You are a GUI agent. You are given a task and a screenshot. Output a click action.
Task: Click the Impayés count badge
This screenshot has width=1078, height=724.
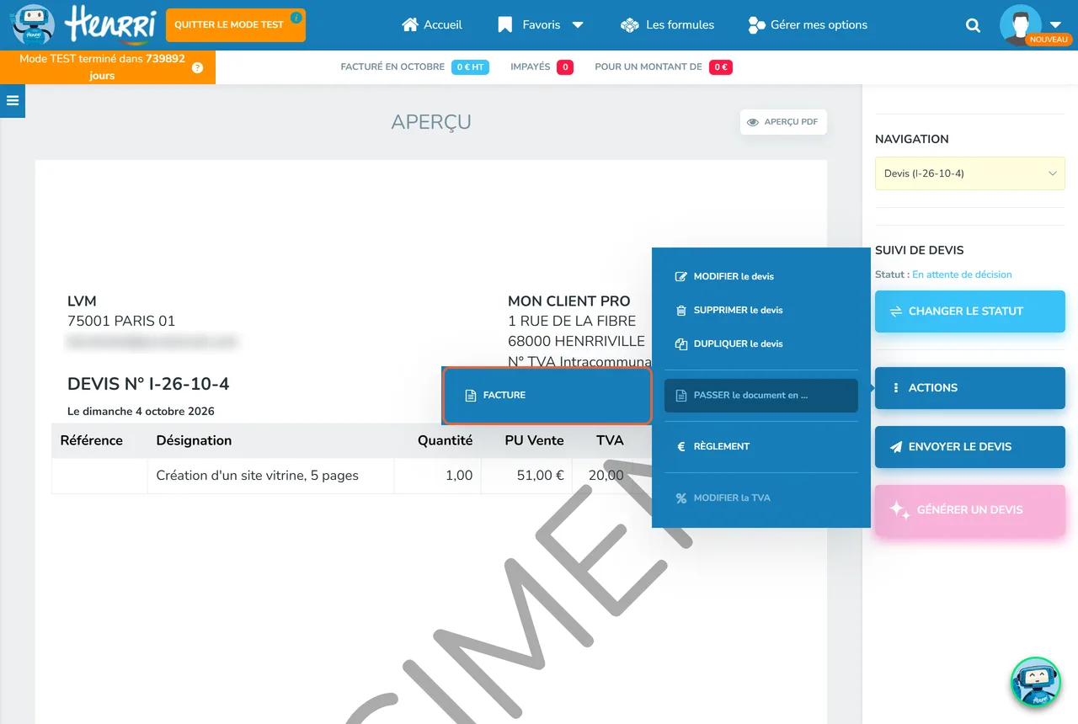564,67
